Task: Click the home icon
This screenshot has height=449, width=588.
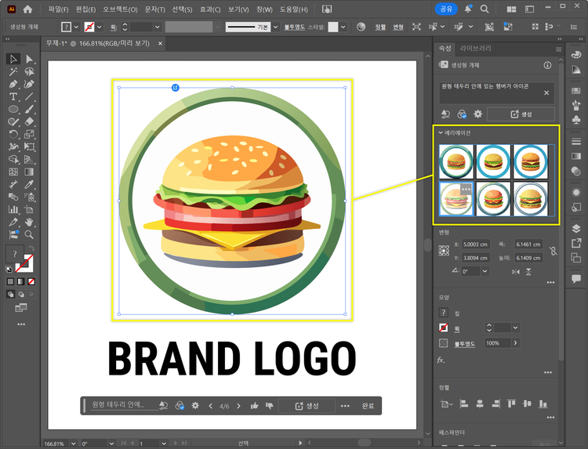Action: [27, 9]
